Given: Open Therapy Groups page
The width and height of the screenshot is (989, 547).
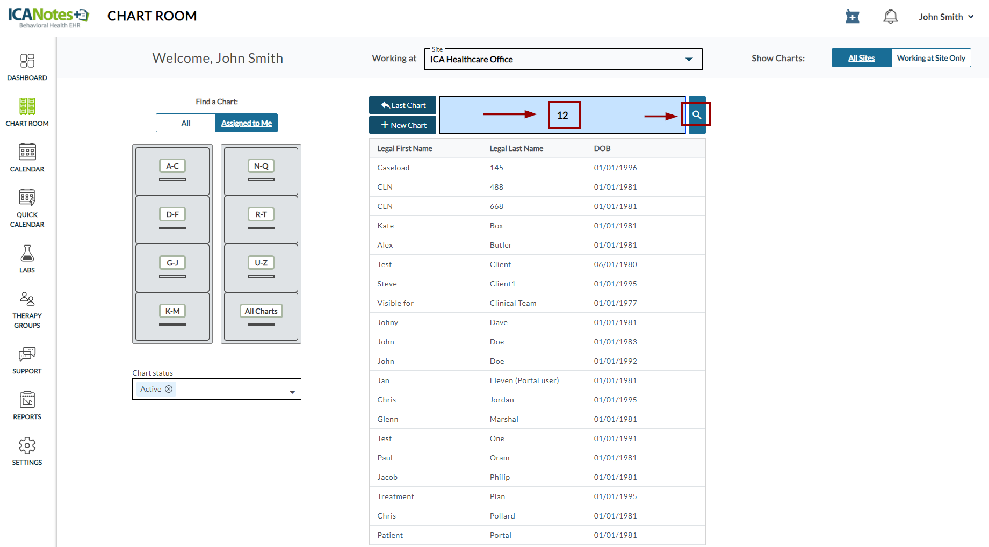Looking at the screenshot, I should 27,310.
